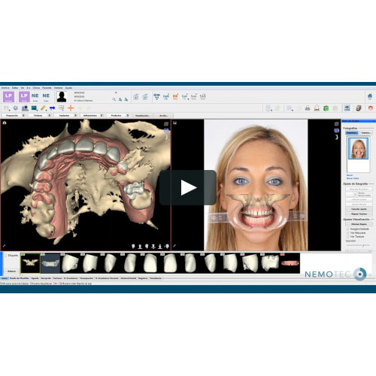Play the video with the center play button
This screenshot has width=376, height=376.
(188, 187)
